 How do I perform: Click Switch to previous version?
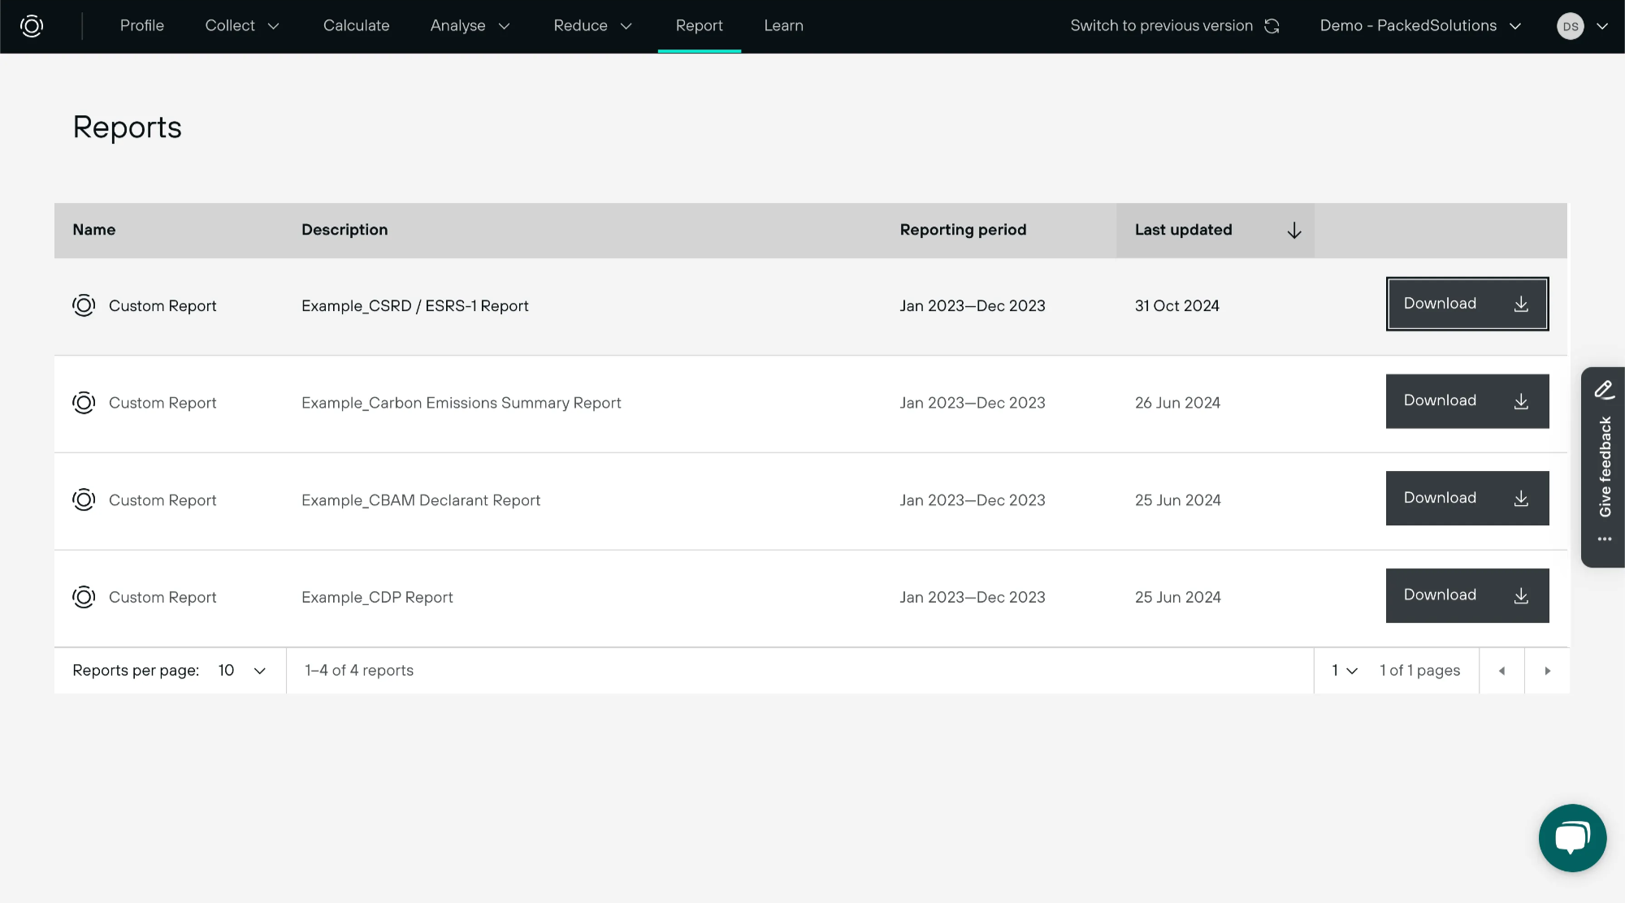point(1162,25)
